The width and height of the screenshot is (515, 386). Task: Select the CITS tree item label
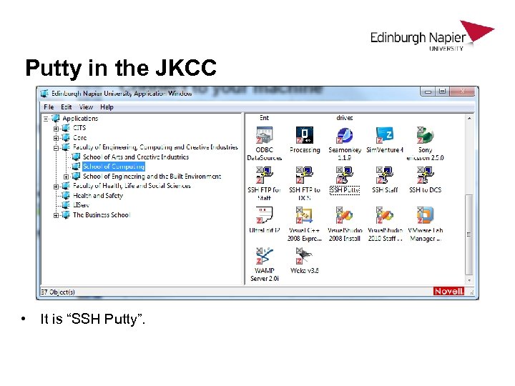(79, 128)
